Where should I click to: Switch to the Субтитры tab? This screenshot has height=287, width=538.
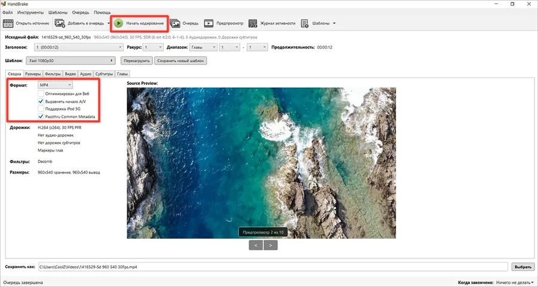click(104, 73)
